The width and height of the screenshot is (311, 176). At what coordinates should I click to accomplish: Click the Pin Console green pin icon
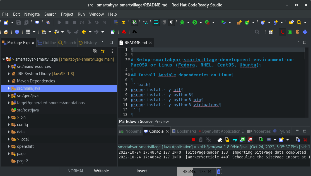pos(261,140)
